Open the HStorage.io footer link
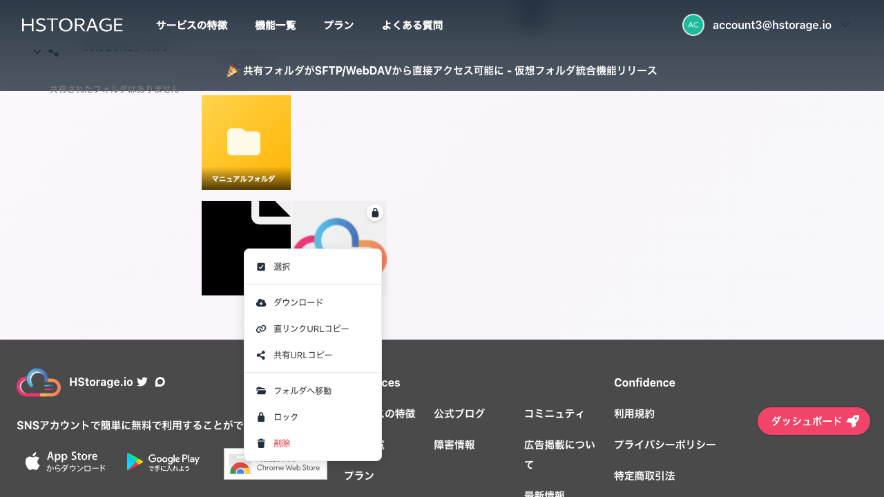The width and height of the screenshot is (884, 497). (101, 382)
